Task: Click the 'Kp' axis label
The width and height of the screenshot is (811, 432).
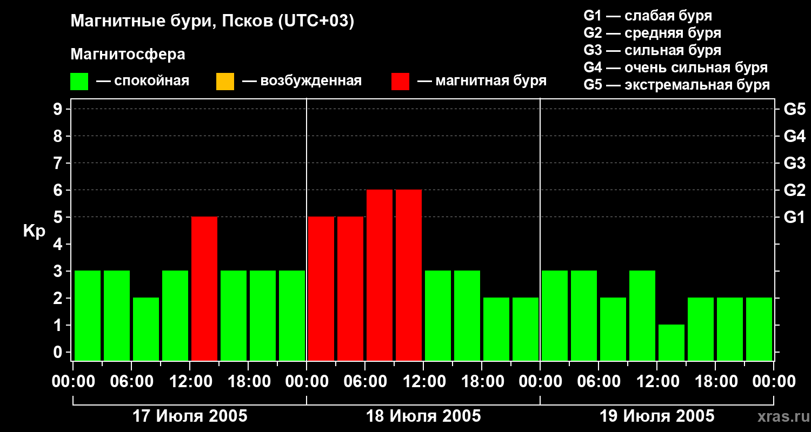Action: [34, 231]
